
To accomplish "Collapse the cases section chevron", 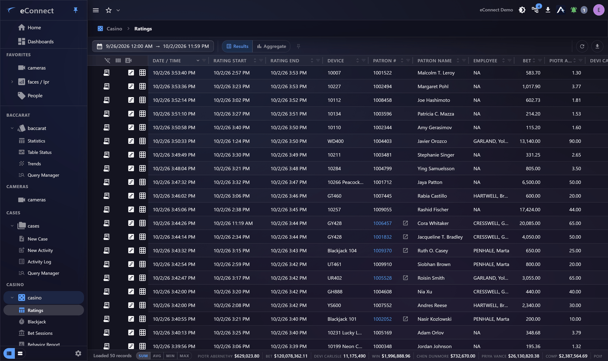I will click(12, 226).
